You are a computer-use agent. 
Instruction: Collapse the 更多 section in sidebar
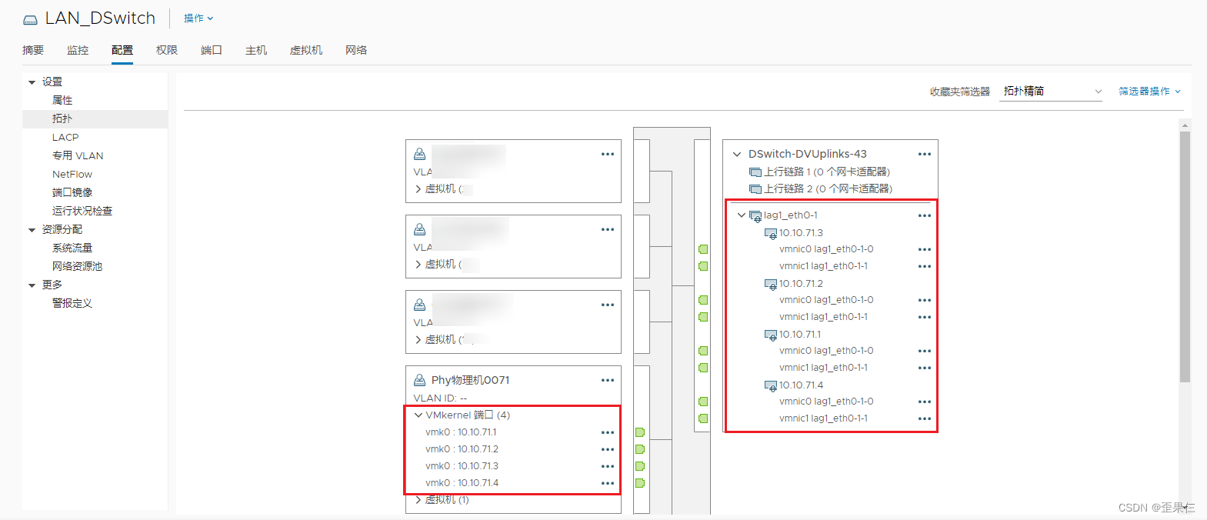(32, 285)
